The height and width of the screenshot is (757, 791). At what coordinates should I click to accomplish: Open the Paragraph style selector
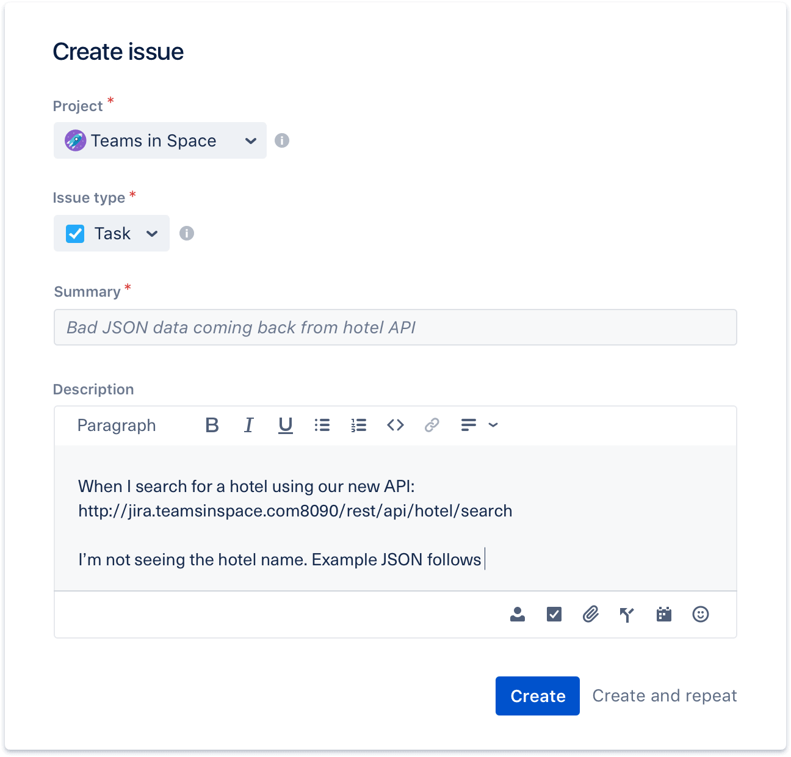(x=117, y=425)
